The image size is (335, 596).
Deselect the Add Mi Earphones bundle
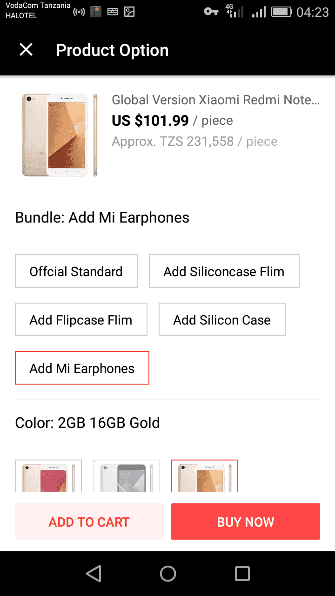tap(82, 368)
